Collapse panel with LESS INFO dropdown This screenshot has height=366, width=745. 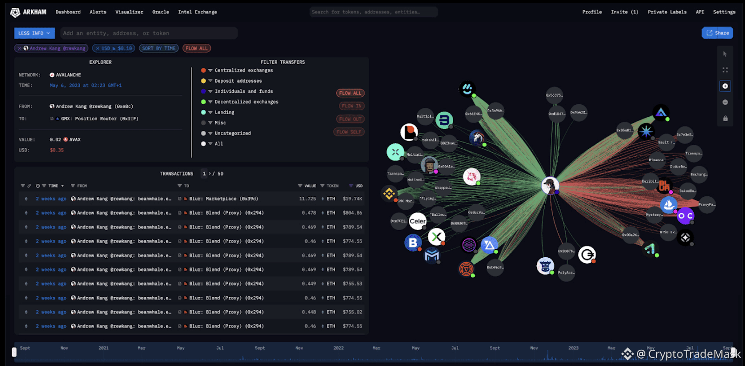34,33
